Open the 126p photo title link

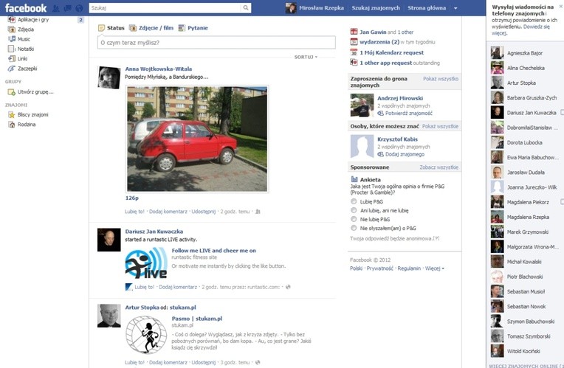coord(131,198)
